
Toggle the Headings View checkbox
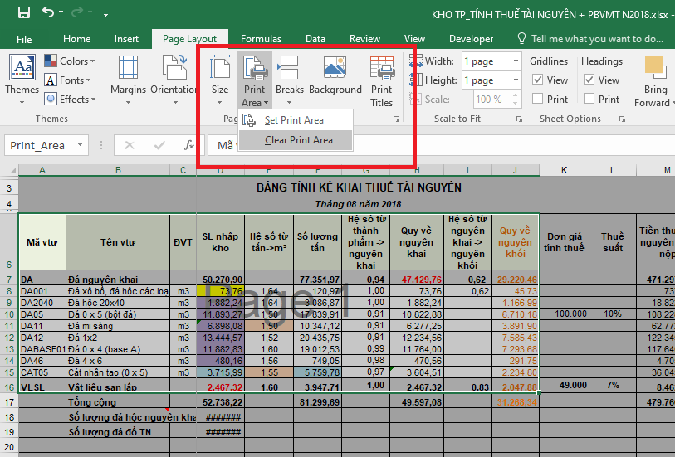(x=589, y=80)
